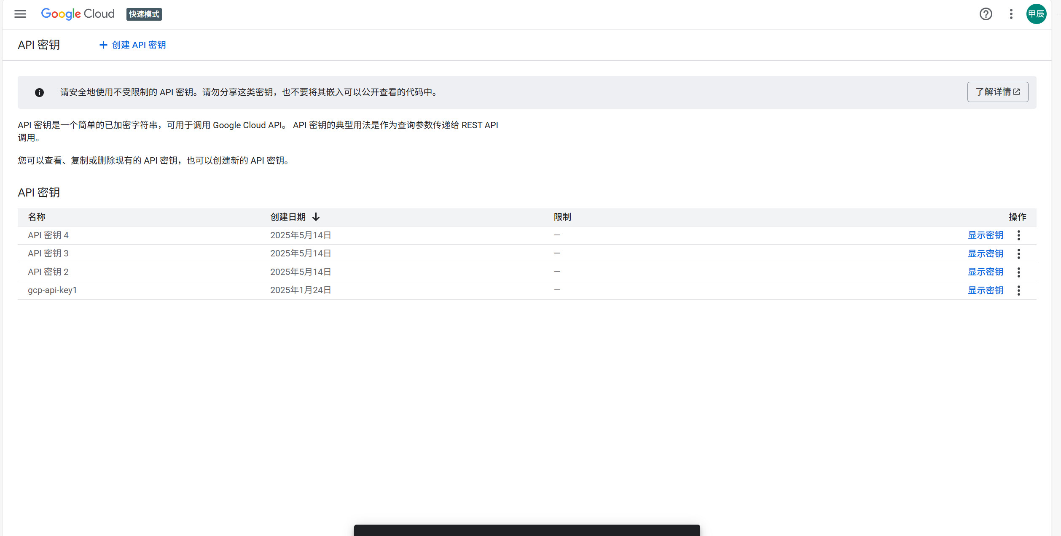Click the plus icon next to 创建 API 密钥

pos(103,45)
